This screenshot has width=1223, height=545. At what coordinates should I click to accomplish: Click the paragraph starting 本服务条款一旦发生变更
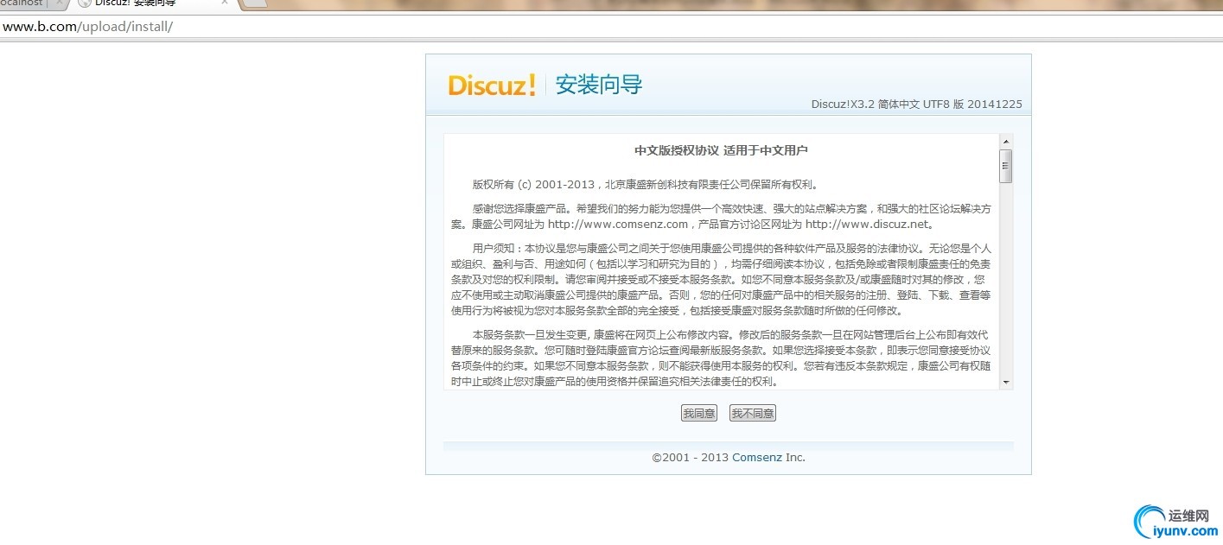point(721,358)
